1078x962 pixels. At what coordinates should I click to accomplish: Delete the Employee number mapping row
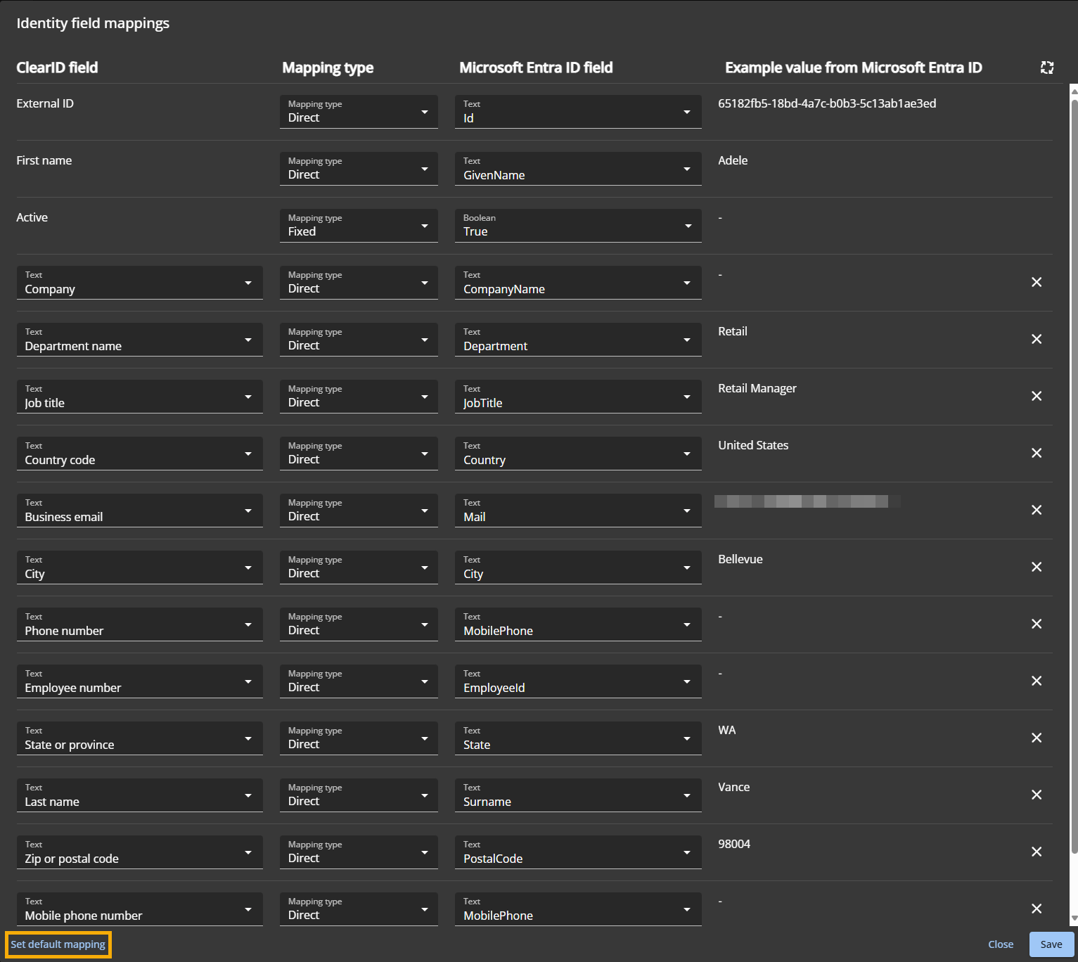(x=1036, y=681)
